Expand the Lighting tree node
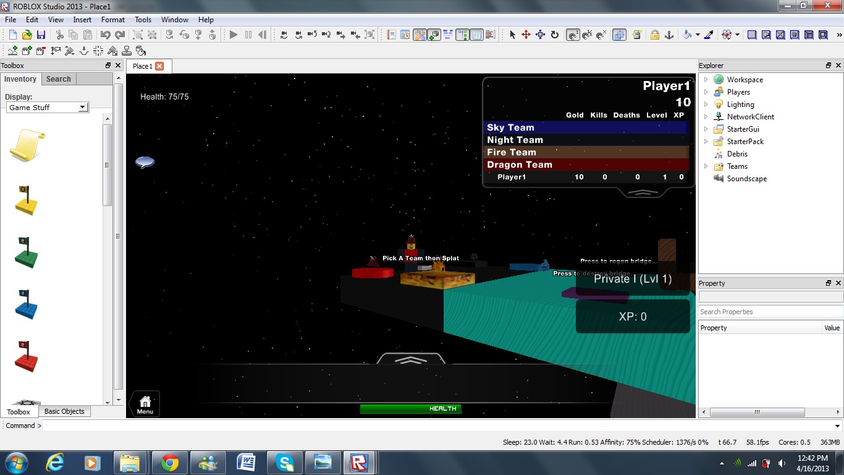The image size is (844, 475). coord(706,105)
